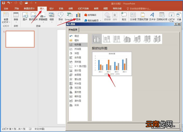Open the 审阅 ribbon tab
The width and height of the screenshot is (183, 132).
click(96, 8)
